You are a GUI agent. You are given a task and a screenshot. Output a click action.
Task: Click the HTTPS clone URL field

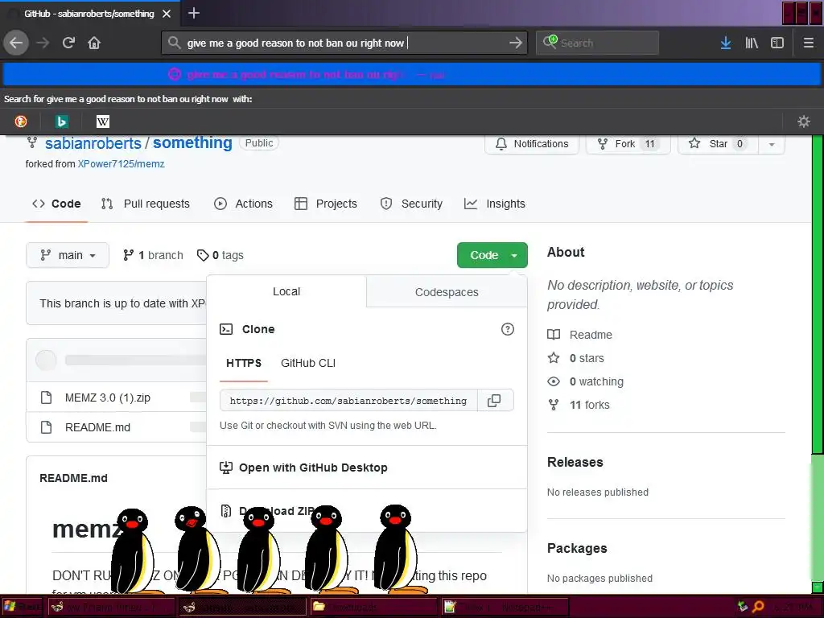tap(348, 401)
